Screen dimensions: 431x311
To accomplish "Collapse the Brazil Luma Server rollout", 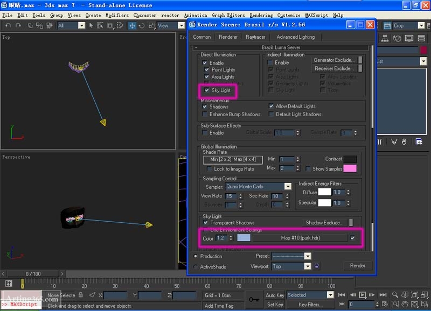I will [x=281, y=47].
